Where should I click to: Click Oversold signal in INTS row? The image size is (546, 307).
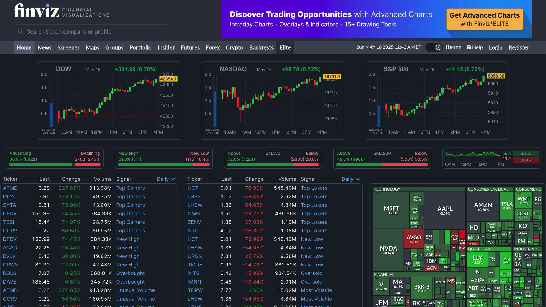pos(311,273)
